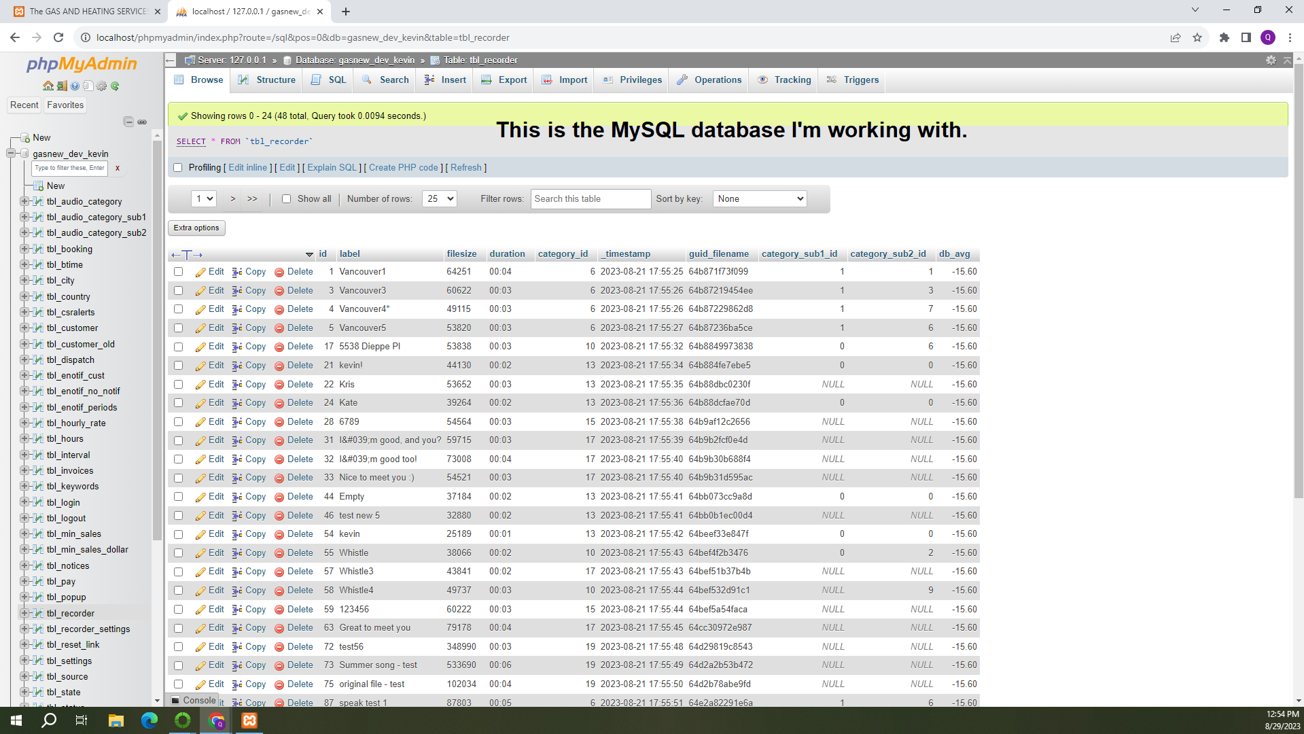Select the Whistle3 row checkbox

(178, 572)
